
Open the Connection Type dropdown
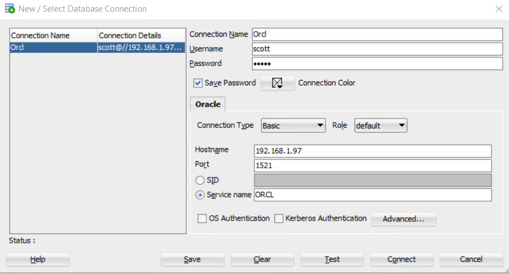(x=293, y=126)
